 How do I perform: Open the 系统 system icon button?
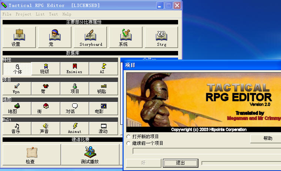(126, 37)
